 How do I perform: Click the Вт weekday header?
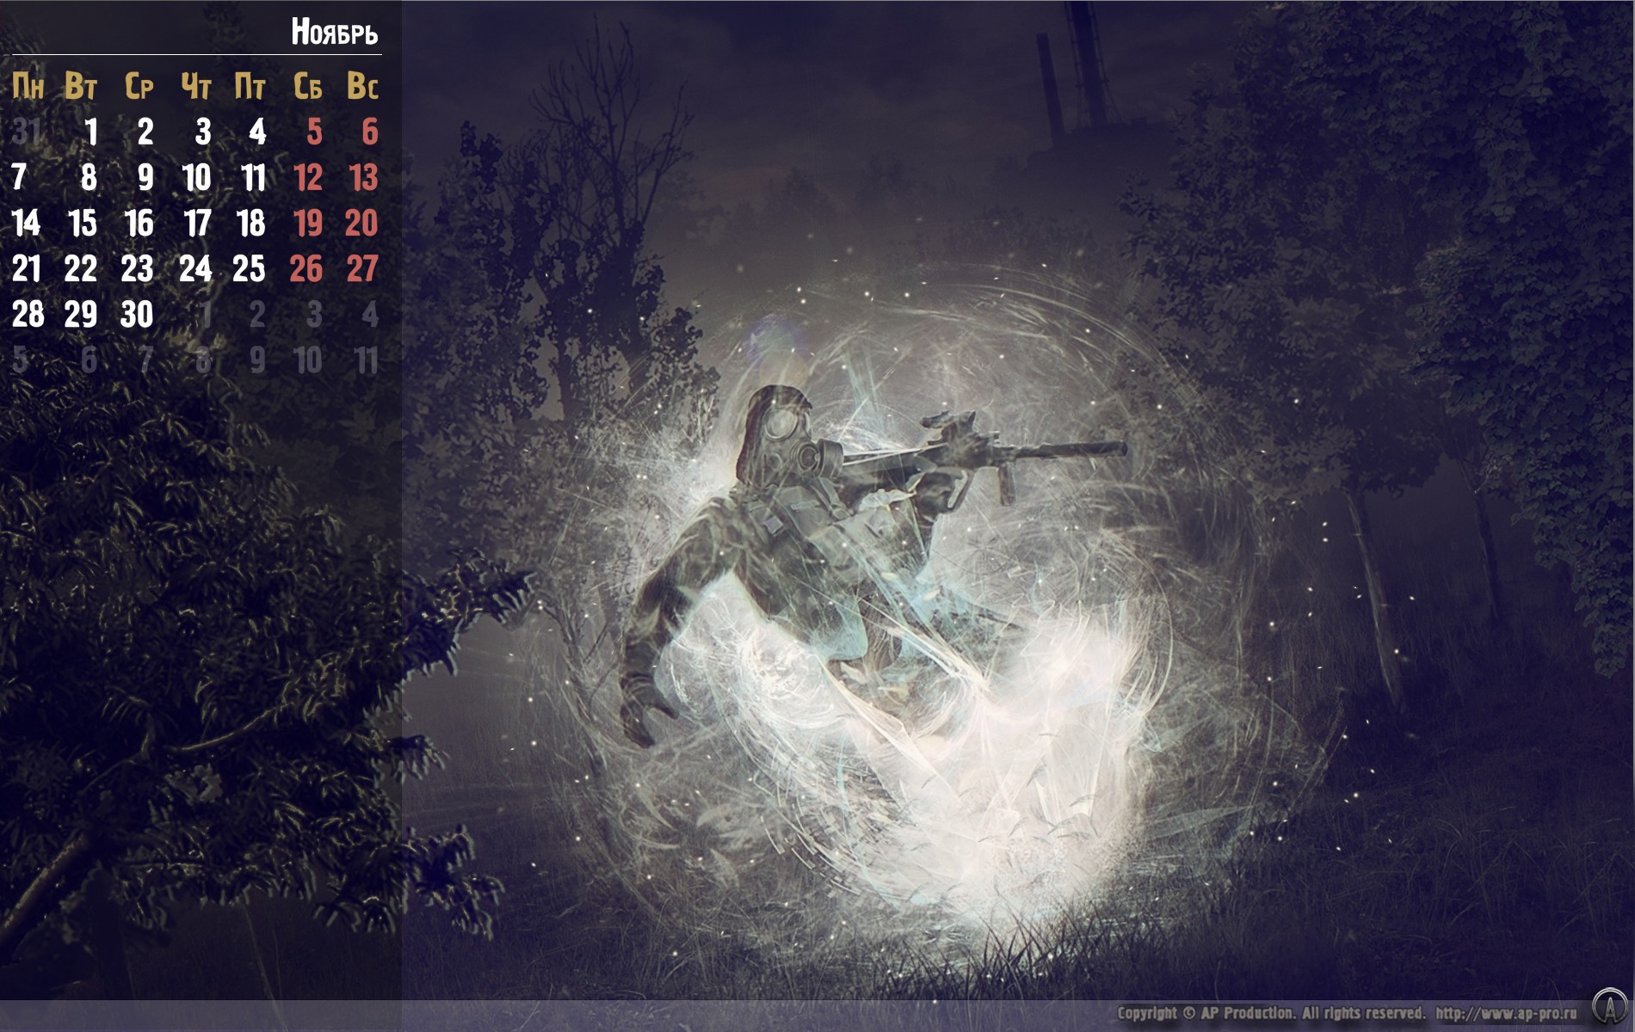point(81,86)
